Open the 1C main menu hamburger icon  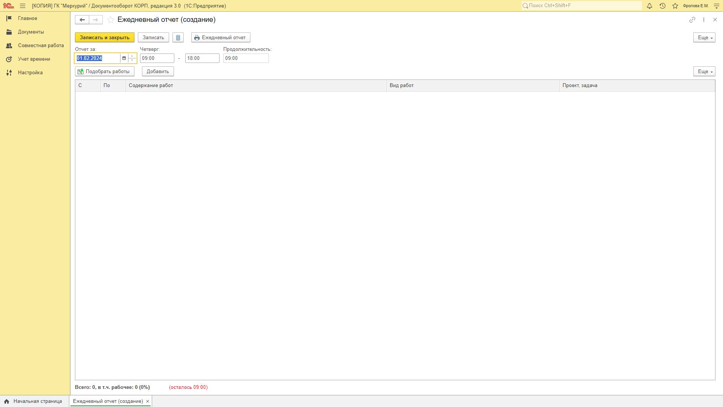click(23, 6)
